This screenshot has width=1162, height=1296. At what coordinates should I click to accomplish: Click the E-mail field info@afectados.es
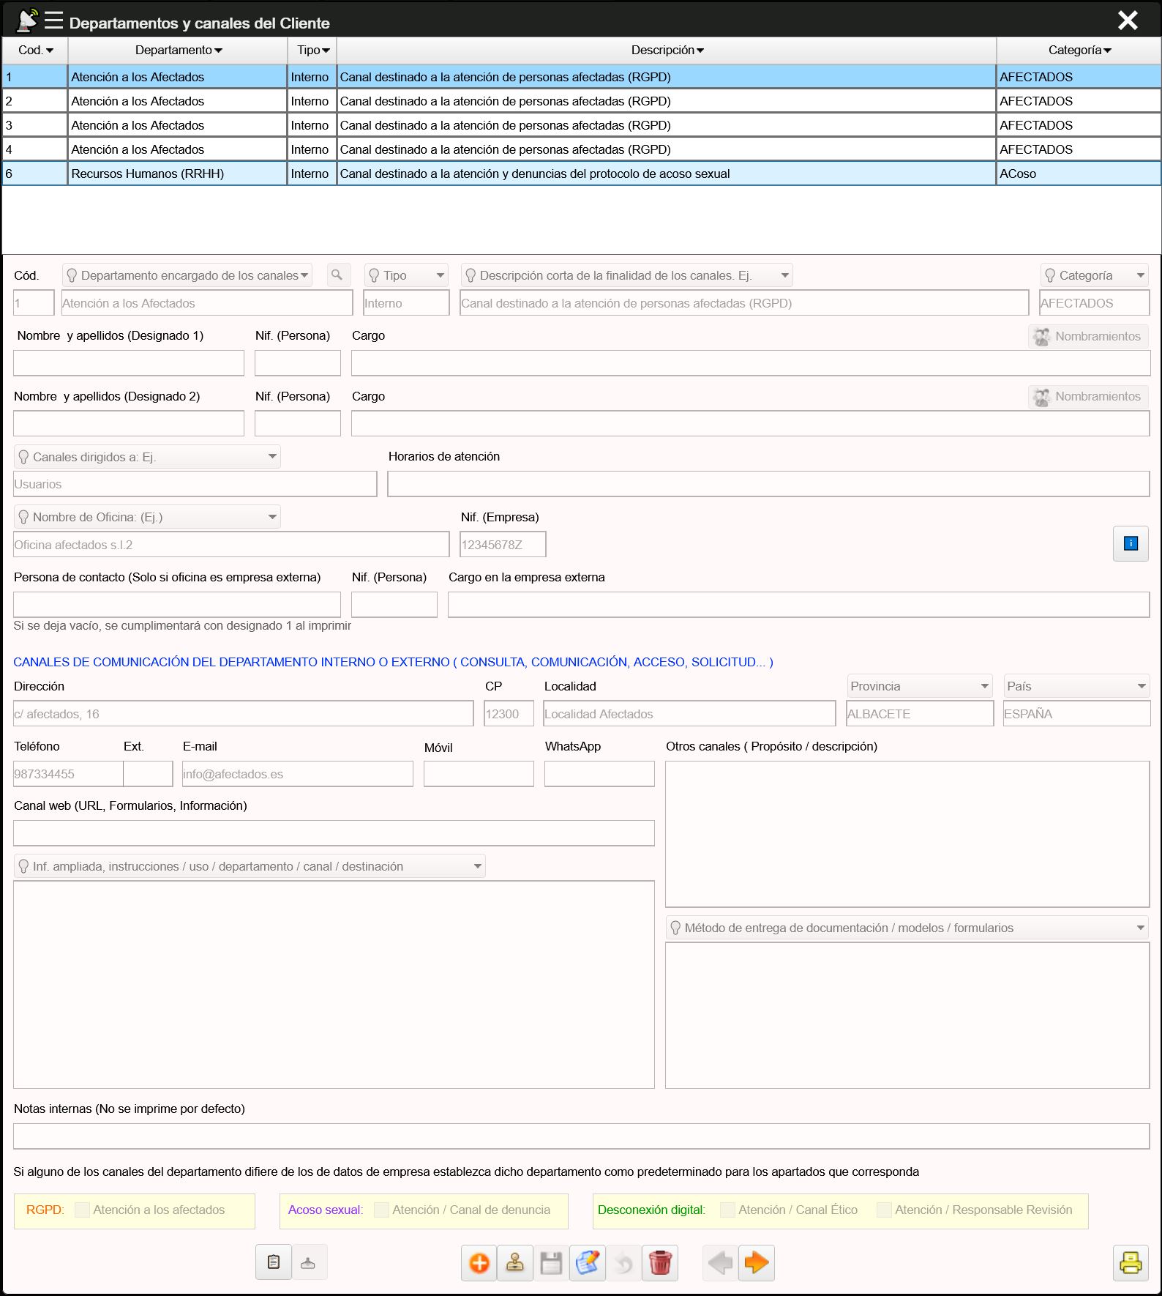pos(297,774)
